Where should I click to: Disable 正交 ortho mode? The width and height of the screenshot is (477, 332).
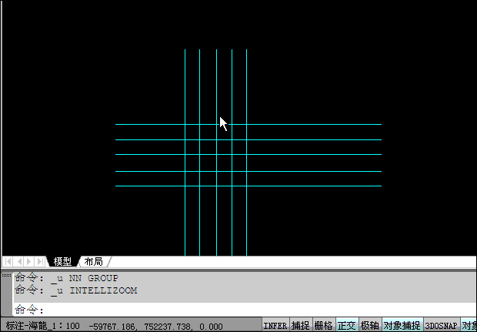tap(347, 326)
